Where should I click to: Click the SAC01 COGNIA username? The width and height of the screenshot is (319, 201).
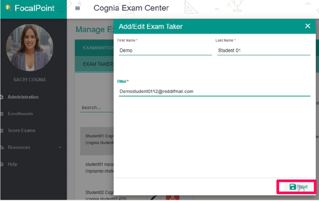tap(30, 80)
